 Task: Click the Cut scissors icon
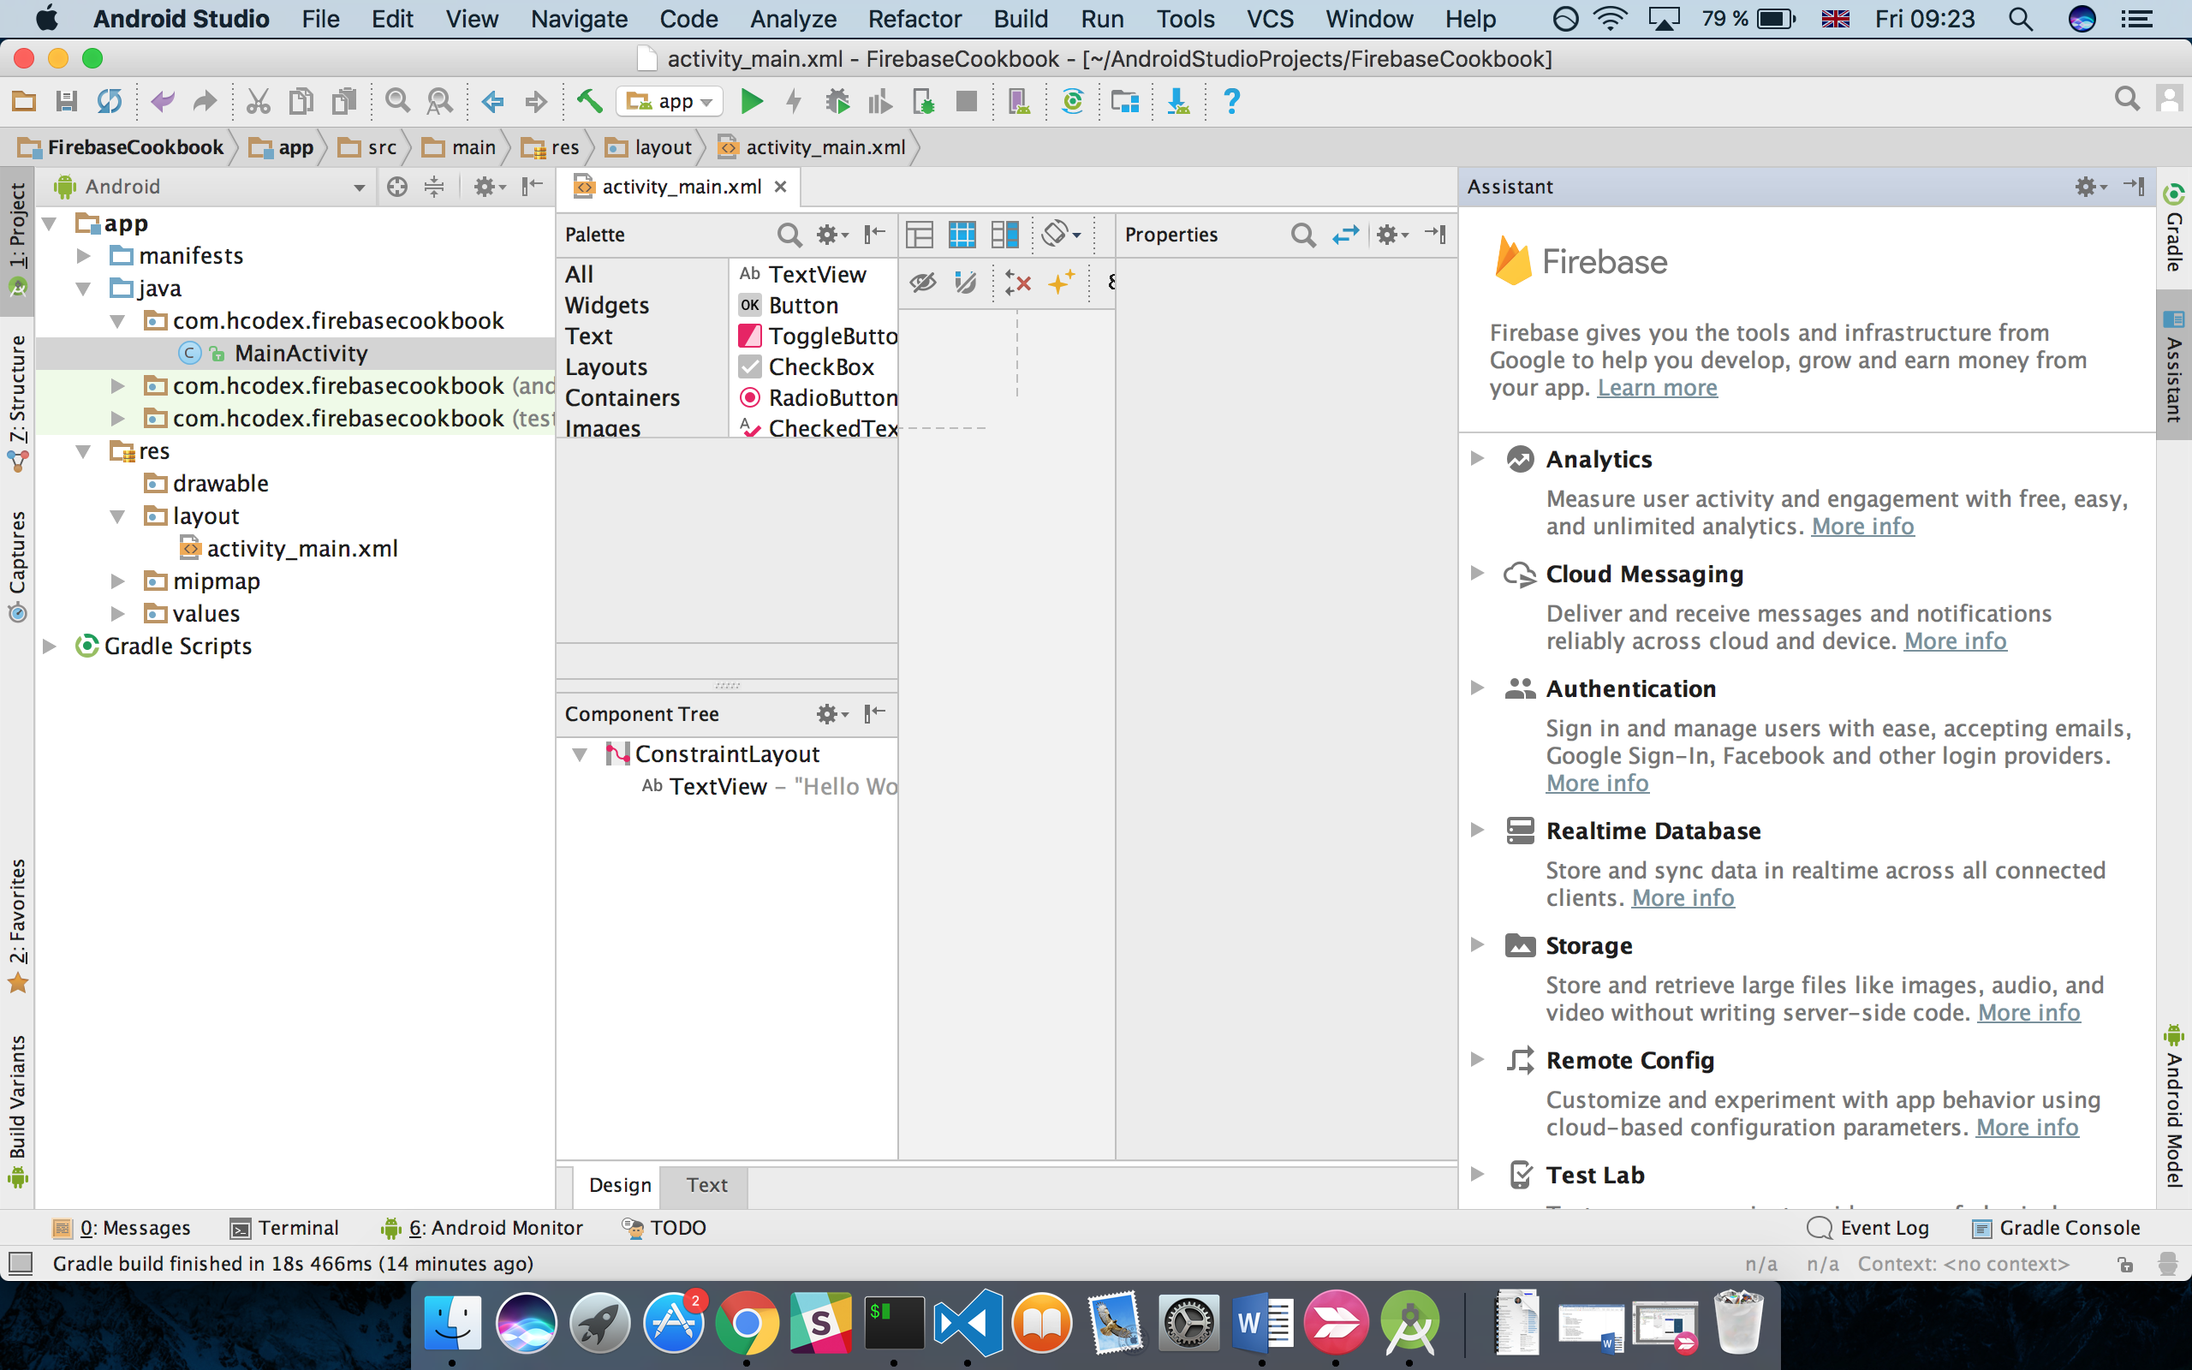tap(258, 102)
